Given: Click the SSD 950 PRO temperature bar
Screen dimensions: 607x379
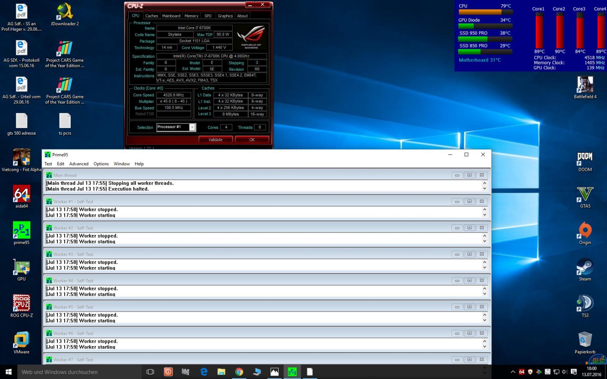Looking at the screenshot, I should point(485,39).
